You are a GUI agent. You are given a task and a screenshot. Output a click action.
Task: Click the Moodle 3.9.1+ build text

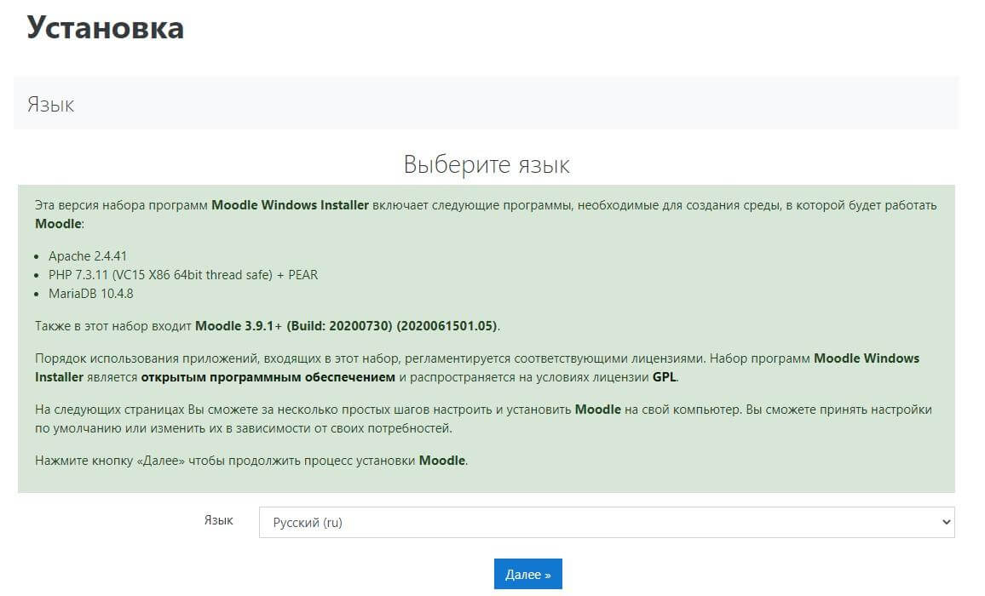click(346, 326)
